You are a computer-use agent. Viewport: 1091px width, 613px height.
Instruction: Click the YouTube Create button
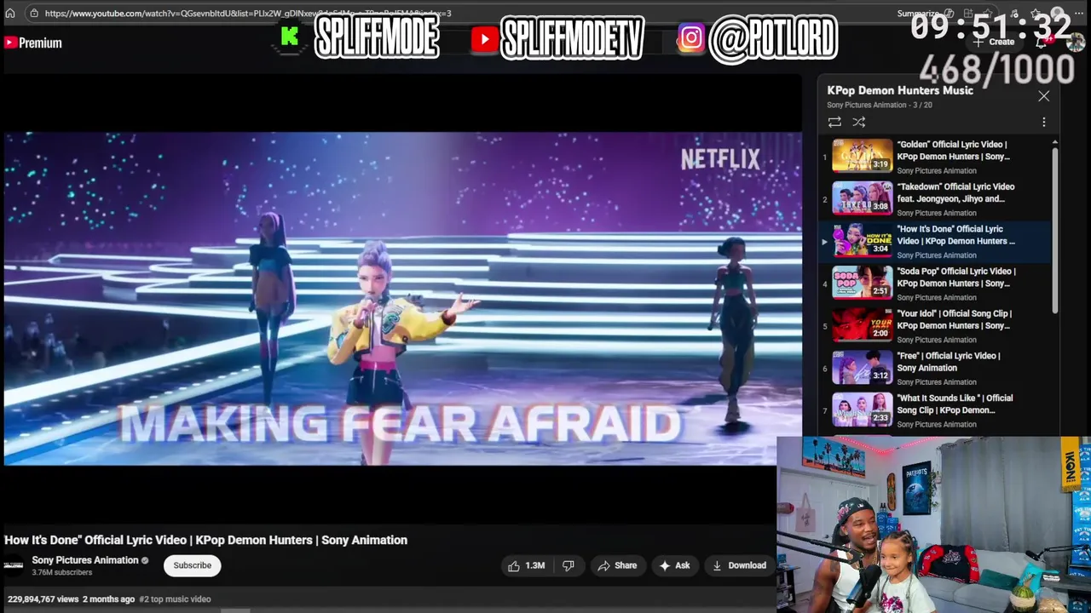tap(996, 42)
